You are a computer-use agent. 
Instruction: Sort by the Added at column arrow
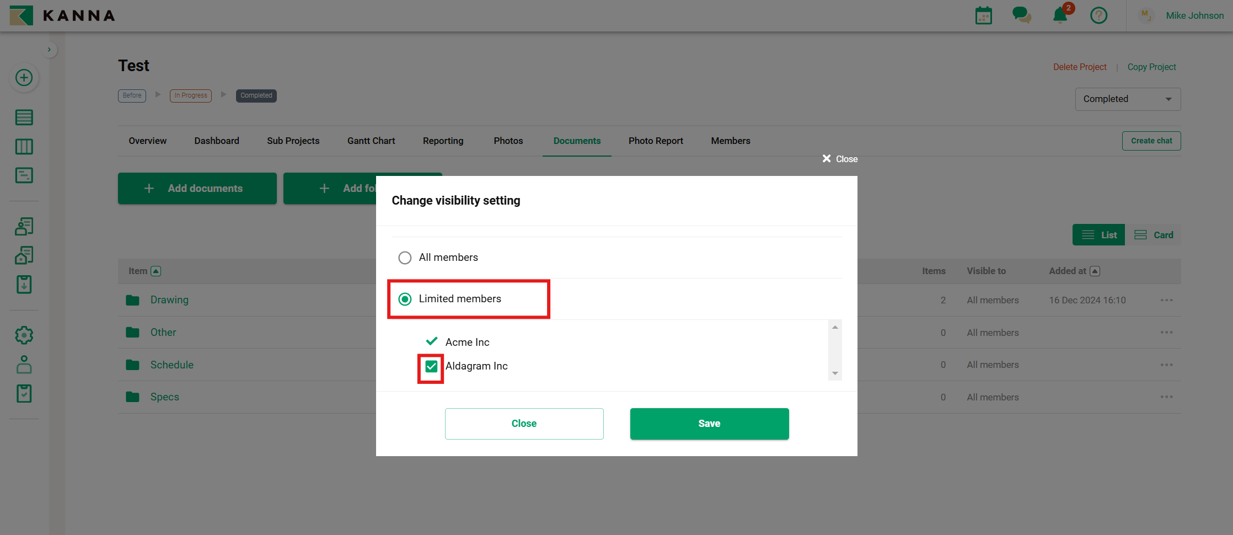1095,271
